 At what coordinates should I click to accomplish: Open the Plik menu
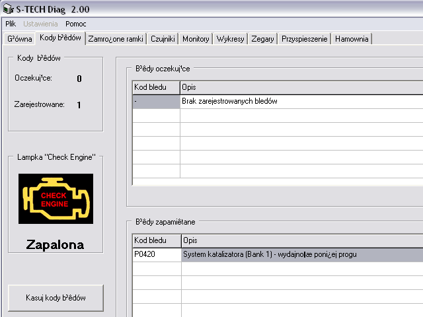click(x=11, y=24)
